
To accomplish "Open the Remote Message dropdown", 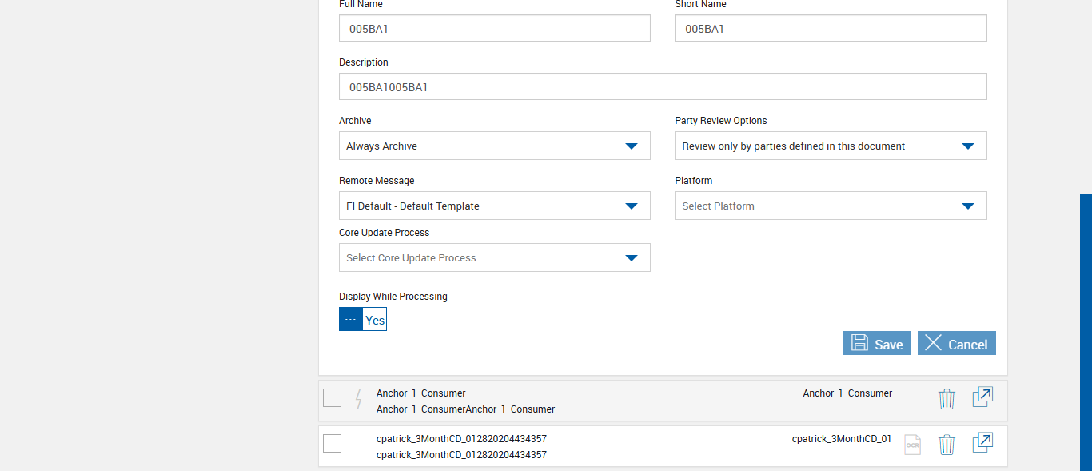I will click(494, 206).
